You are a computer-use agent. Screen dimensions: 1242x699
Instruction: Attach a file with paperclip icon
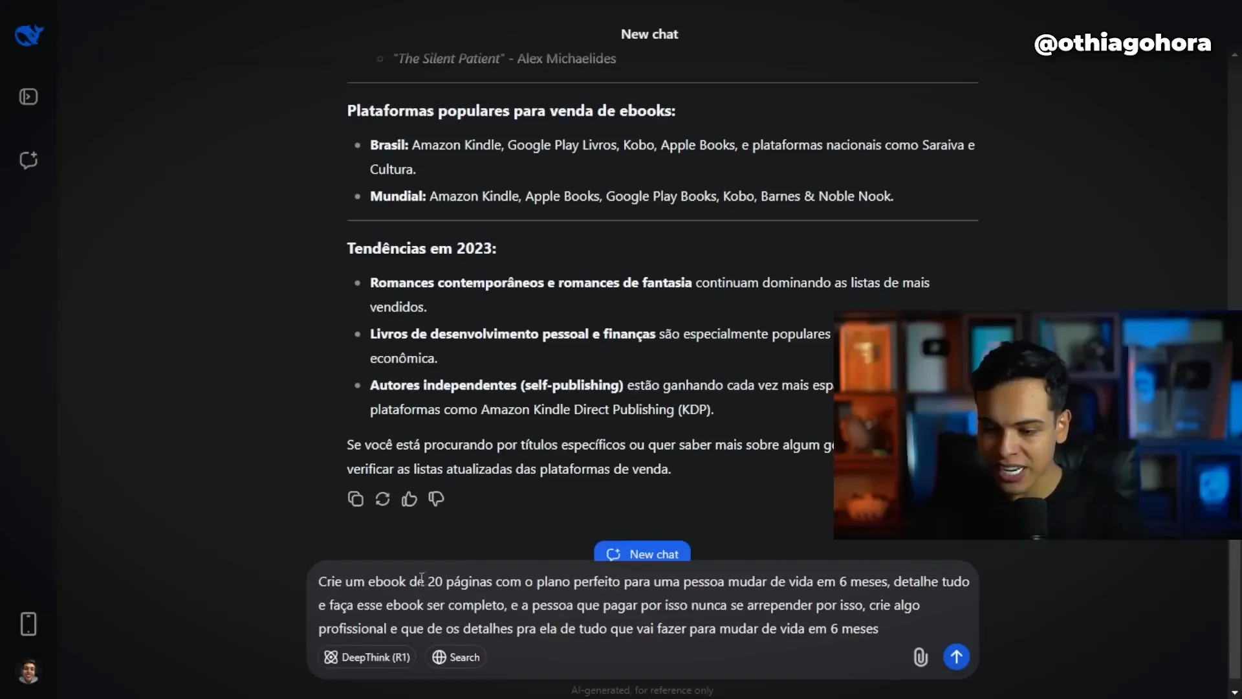[921, 657]
